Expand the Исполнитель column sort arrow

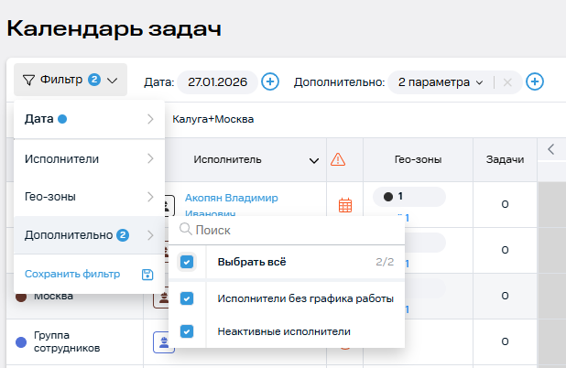pyautogui.click(x=313, y=160)
